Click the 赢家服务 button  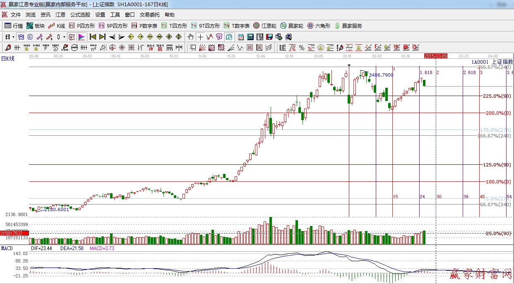coord(348,26)
